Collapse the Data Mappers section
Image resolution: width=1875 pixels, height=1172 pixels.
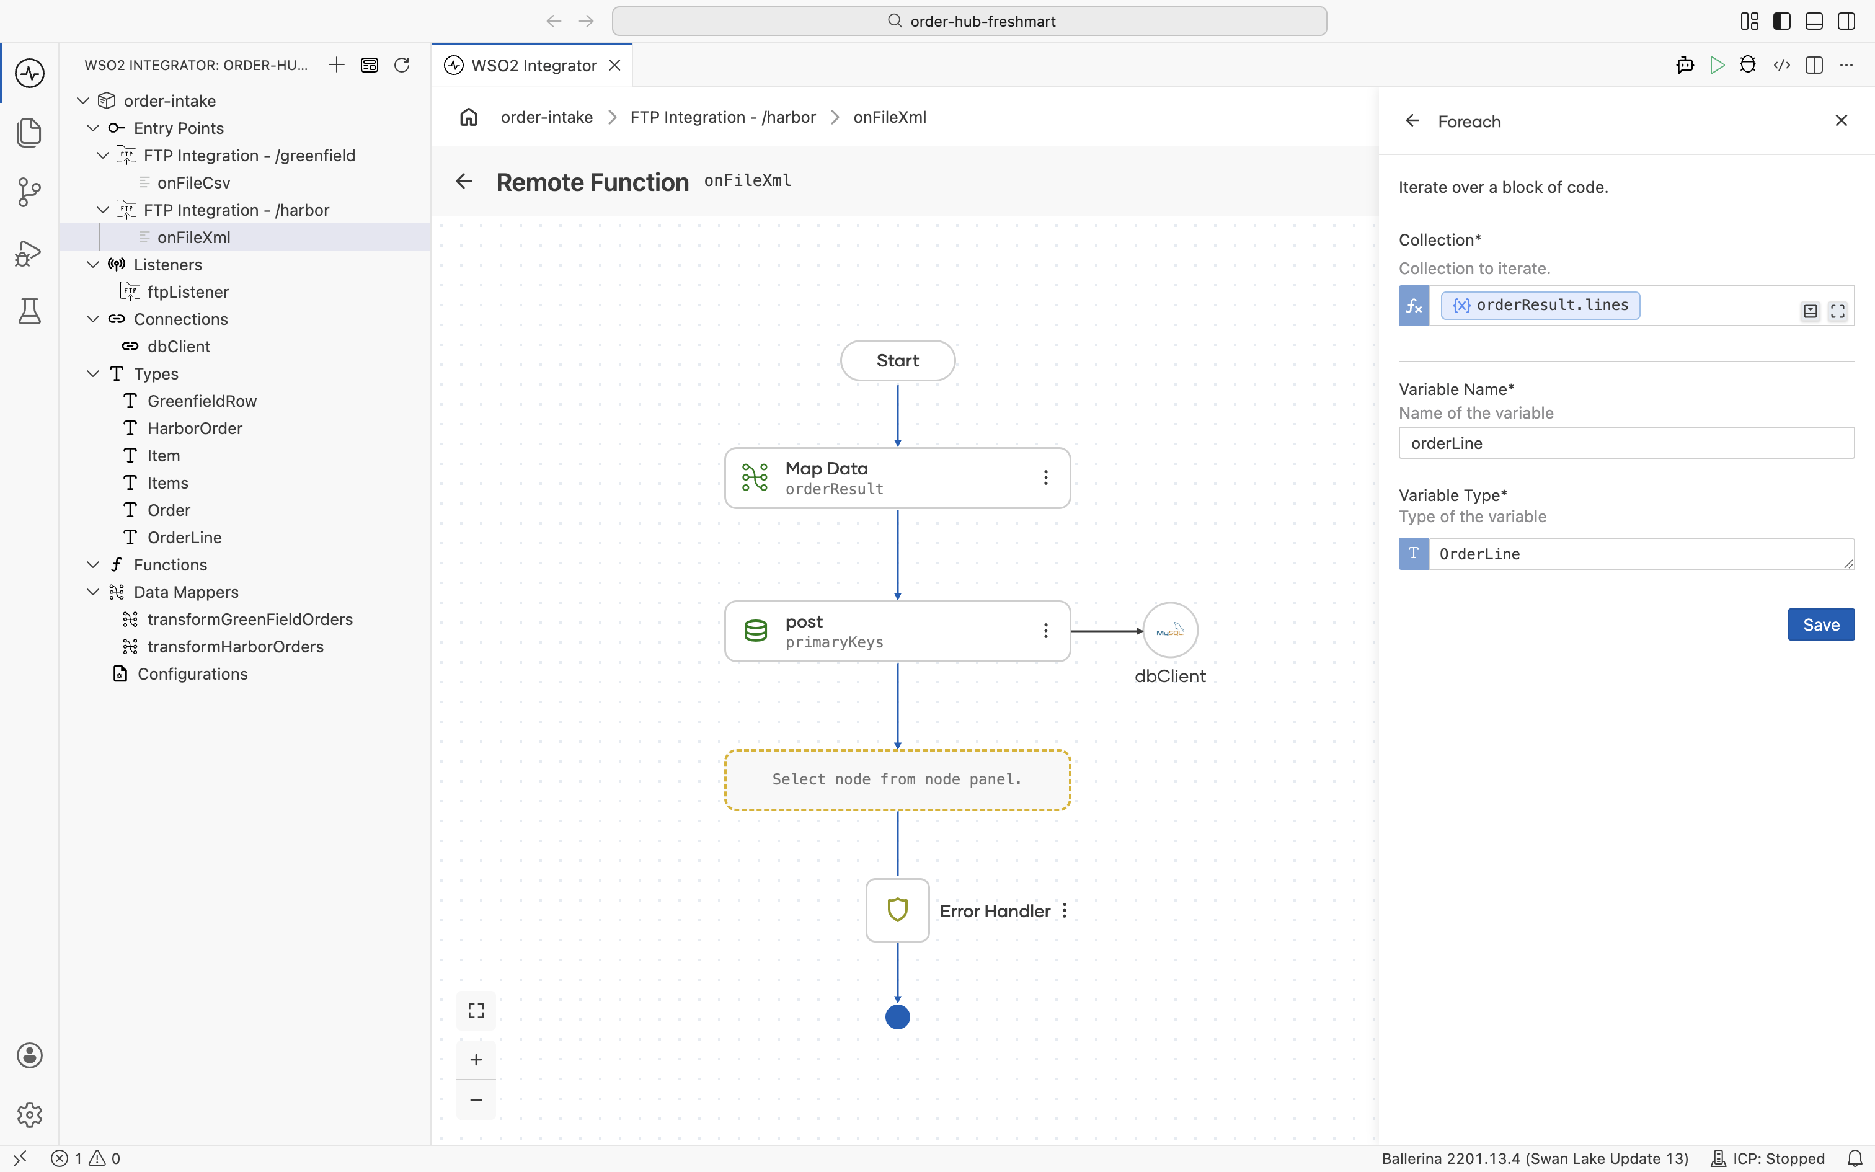[x=93, y=592]
